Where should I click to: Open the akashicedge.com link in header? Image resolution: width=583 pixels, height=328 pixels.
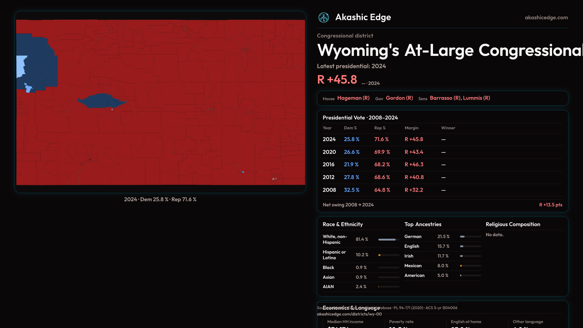click(x=546, y=18)
